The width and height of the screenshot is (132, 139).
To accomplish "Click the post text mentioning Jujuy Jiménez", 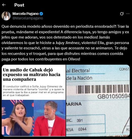I will pos(65,43).
